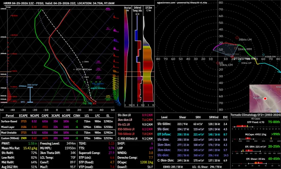Click the Supercell Comp 27.9 value

click(111, 153)
